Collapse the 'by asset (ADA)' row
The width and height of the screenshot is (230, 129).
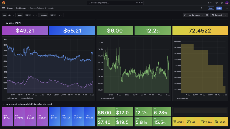click(3, 23)
